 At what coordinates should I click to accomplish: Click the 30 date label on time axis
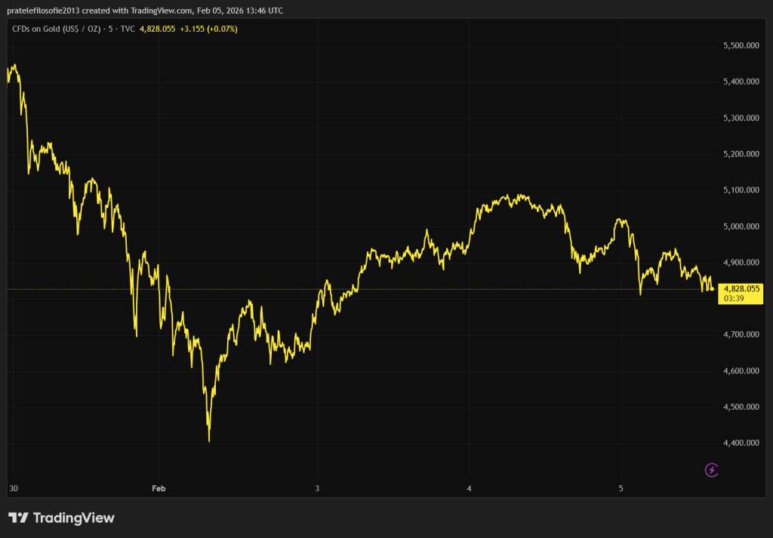coord(13,488)
